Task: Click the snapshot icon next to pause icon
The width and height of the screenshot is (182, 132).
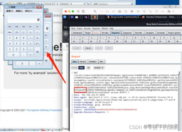Action: [83, 11]
